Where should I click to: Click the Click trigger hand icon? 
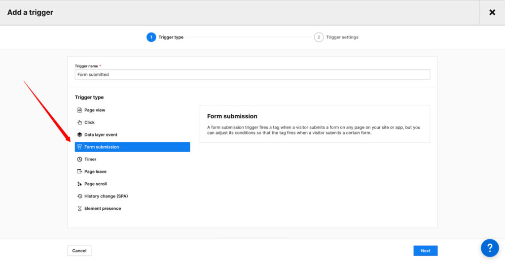79,123
